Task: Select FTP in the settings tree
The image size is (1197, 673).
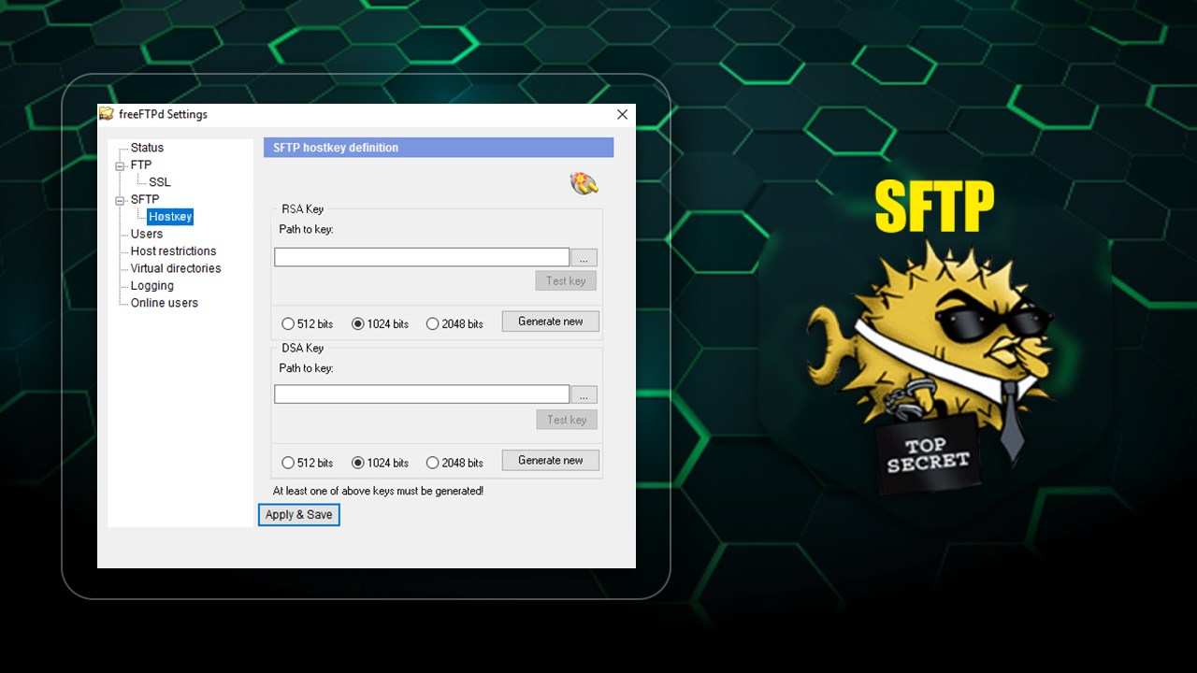Action: click(x=140, y=165)
